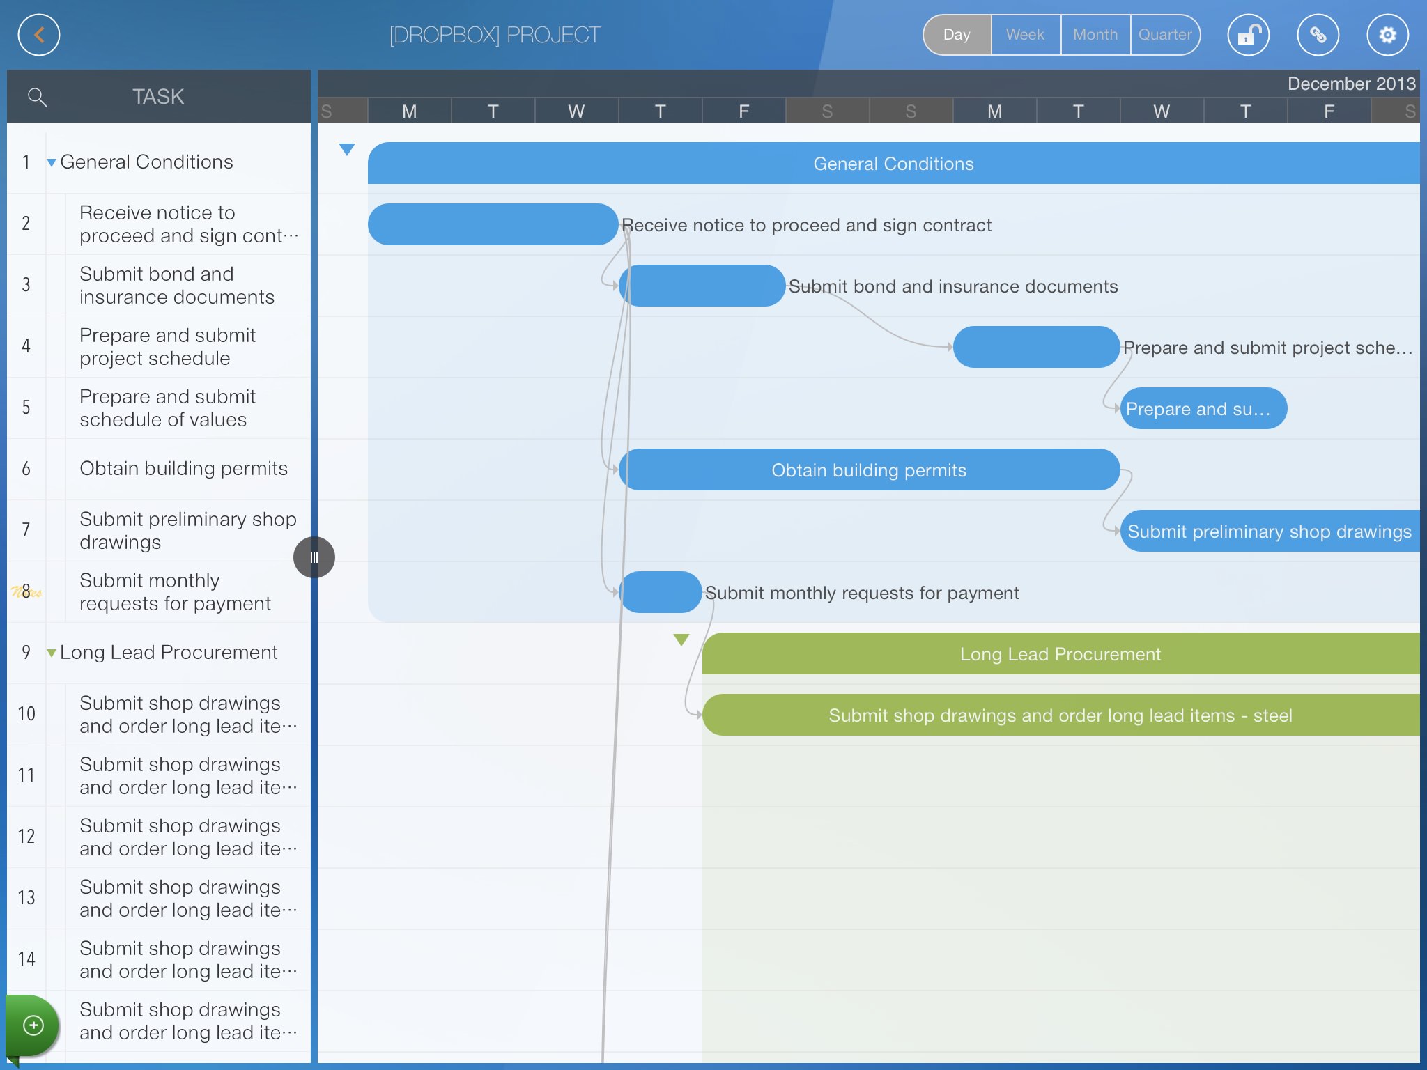Tap the TASK column header
The height and width of the screenshot is (1070, 1427).
(159, 97)
